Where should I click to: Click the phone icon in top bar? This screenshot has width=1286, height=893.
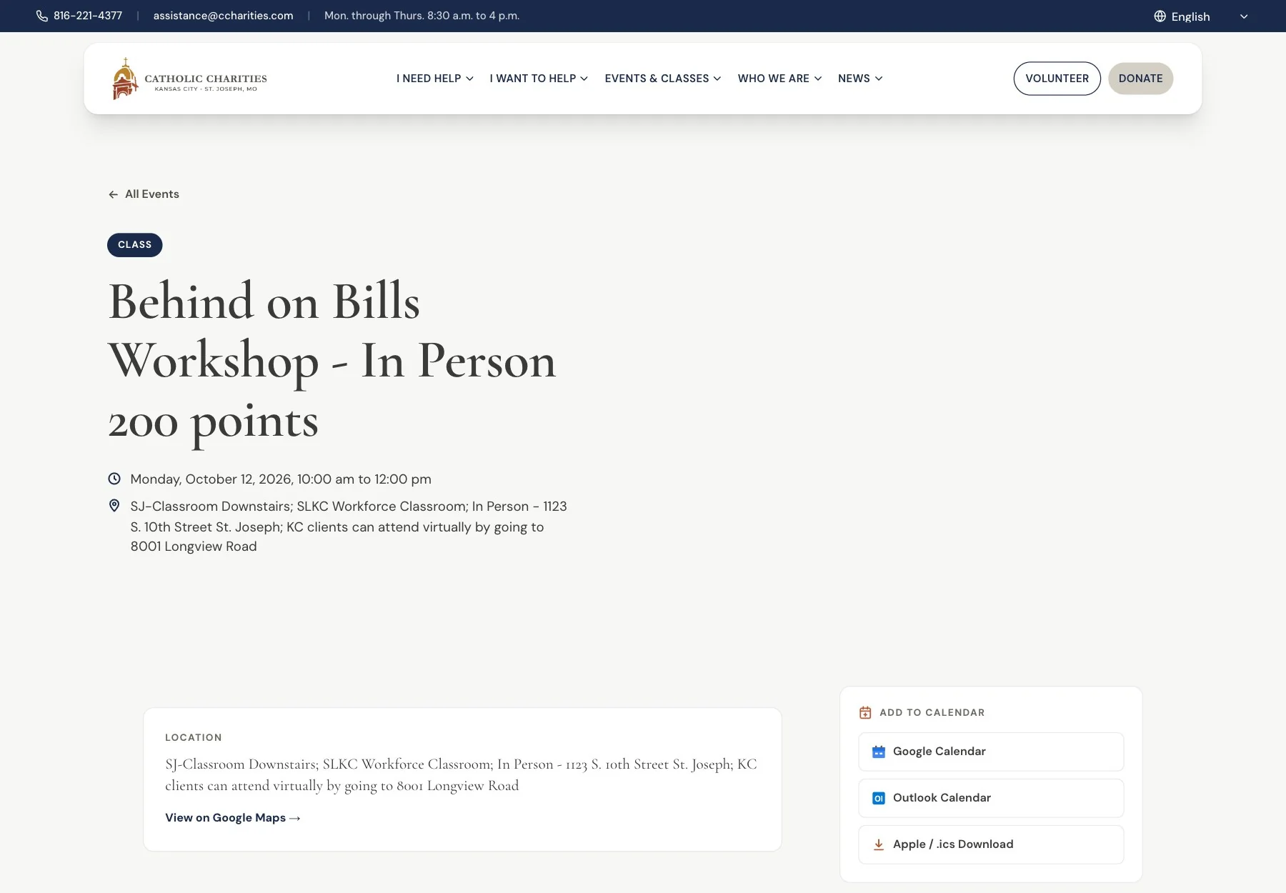[42, 16]
